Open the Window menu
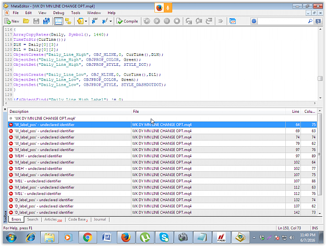Viewport: 326px width, 246px height. [x=94, y=13]
